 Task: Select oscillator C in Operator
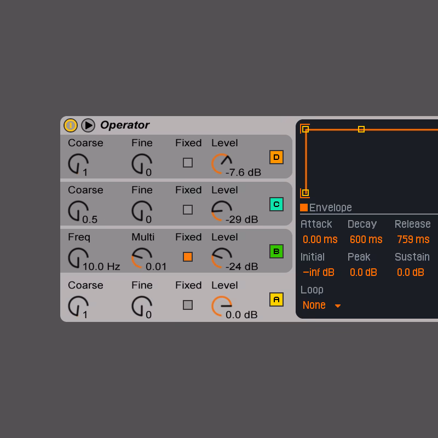point(276,204)
